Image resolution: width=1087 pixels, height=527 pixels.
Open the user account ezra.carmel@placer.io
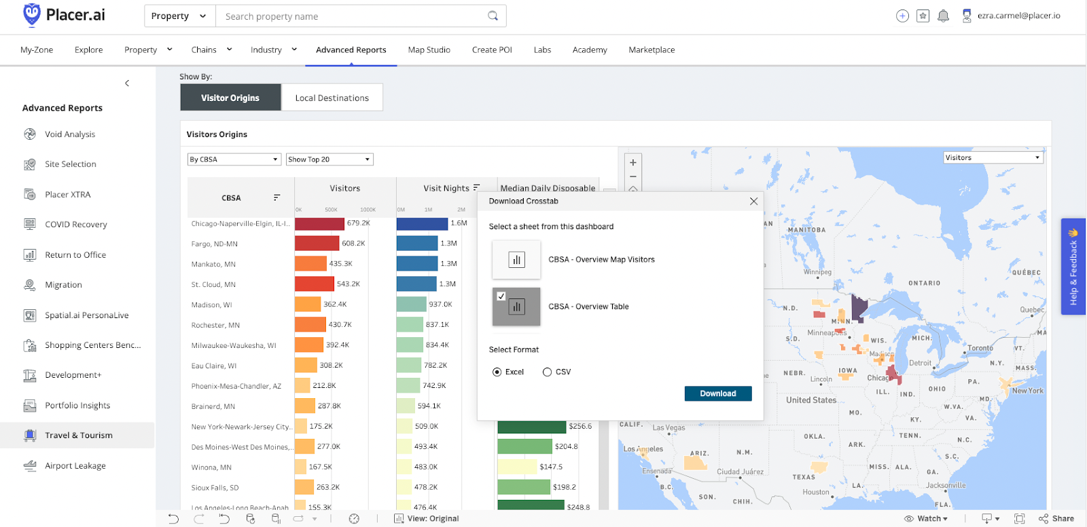tap(1011, 16)
